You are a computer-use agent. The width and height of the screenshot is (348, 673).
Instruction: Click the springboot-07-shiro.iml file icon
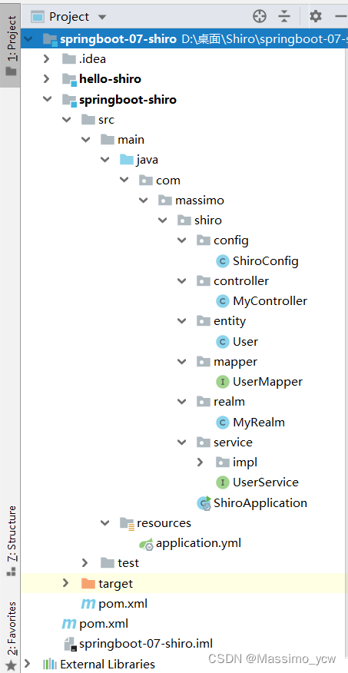pos(69,644)
